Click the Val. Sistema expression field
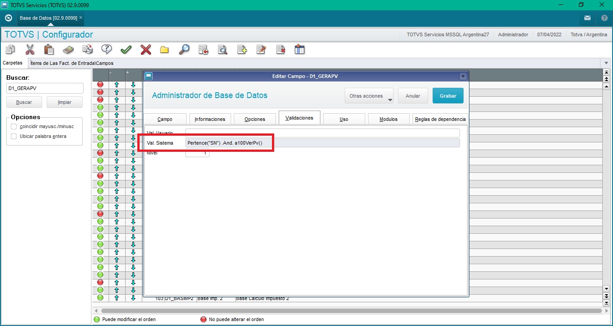The width and height of the screenshot is (613, 326). click(x=323, y=143)
